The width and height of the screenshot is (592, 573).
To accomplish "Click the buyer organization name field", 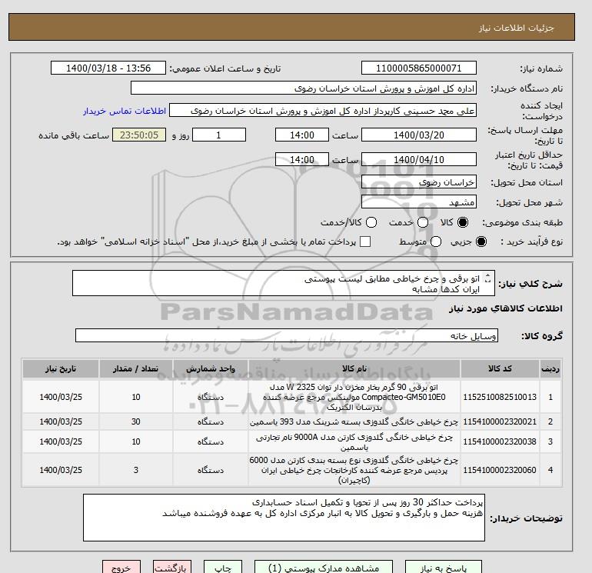I will tap(304, 88).
